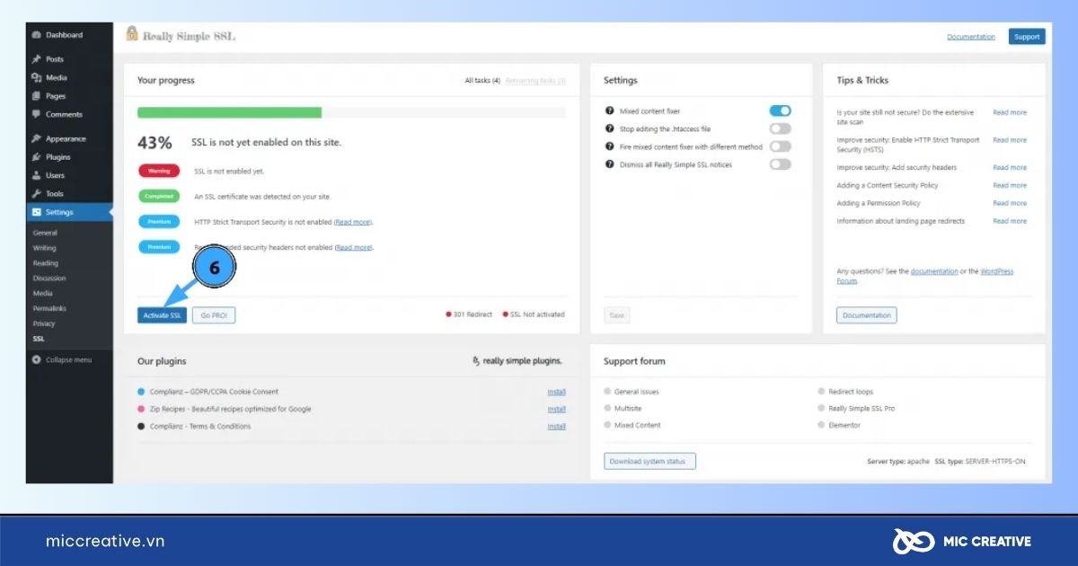1078x566 pixels.
Task: Click Save in the Settings panel
Action: coord(616,315)
